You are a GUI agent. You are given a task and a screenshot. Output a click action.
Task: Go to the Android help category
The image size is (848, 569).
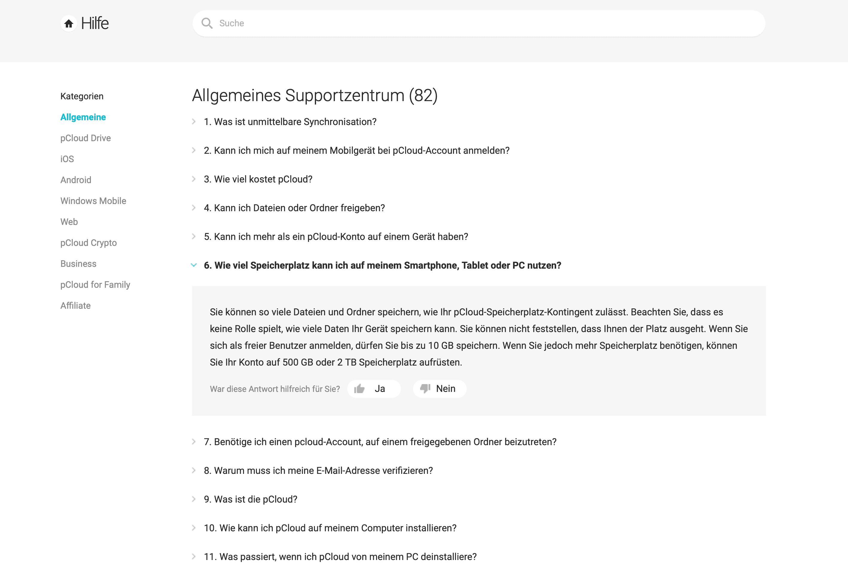tap(76, 180)
